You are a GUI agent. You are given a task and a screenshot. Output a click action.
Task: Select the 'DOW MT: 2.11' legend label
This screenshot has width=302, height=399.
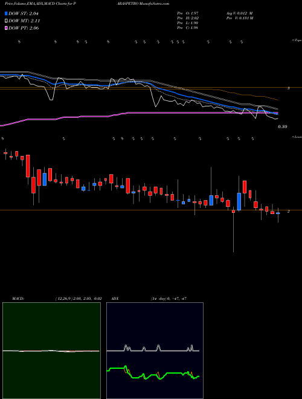(x=24, y=21)
